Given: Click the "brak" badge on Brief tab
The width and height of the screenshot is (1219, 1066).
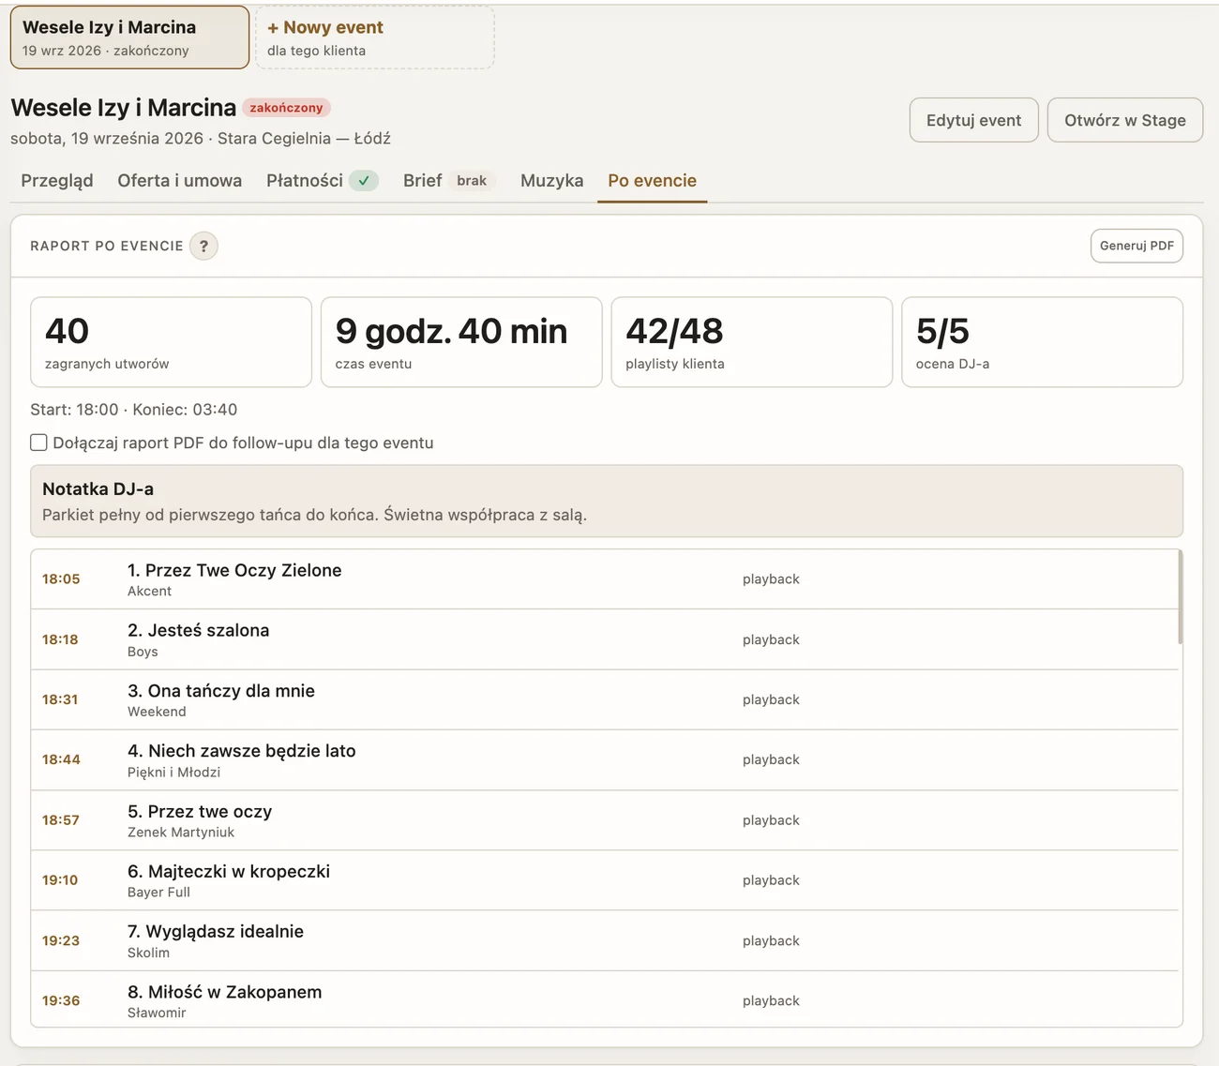Looking at the screenshot, I should click(472, 181).
